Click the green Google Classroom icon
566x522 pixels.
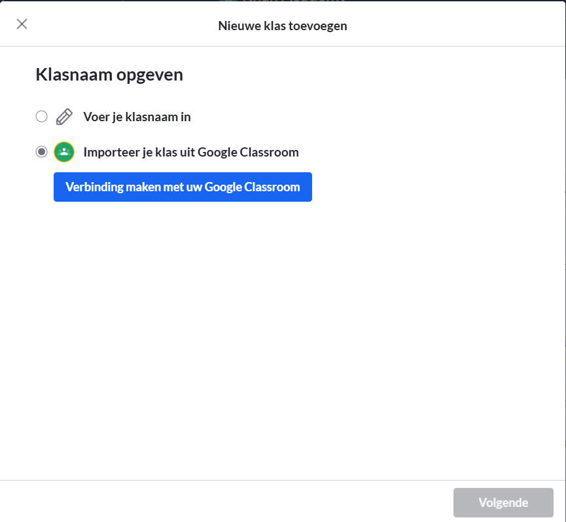[x=64, y=152]
